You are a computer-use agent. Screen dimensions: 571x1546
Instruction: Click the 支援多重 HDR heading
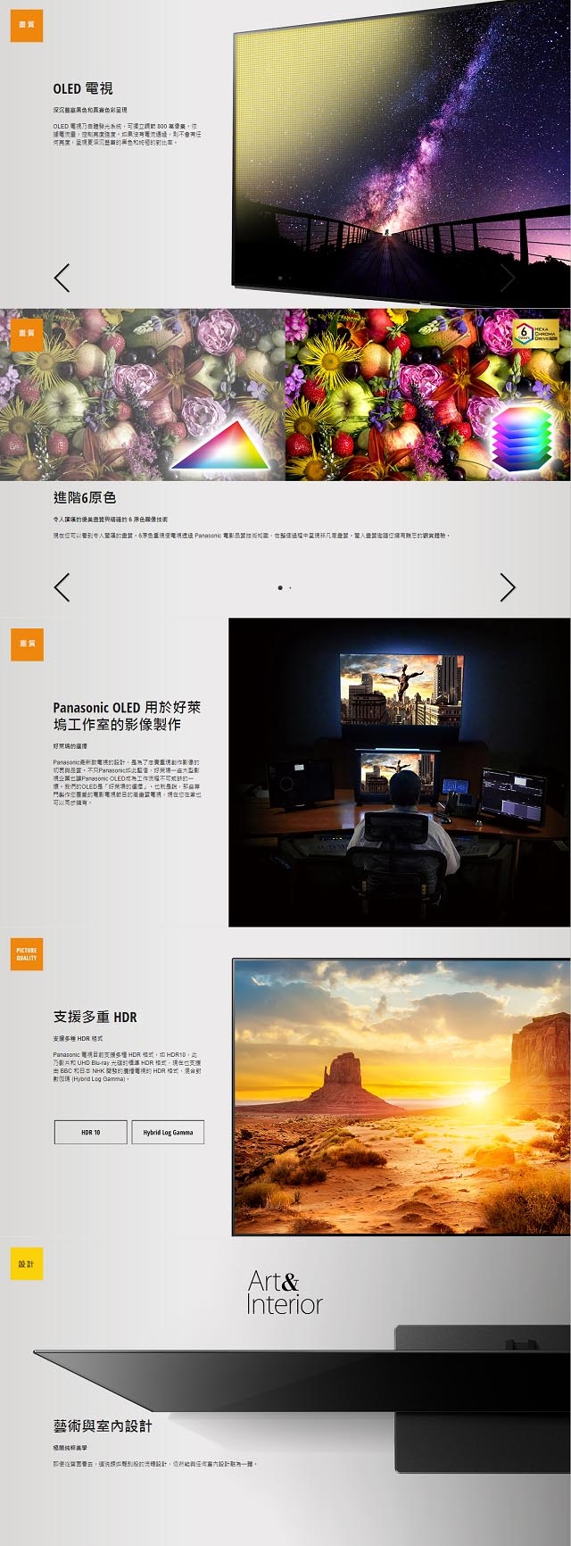(x=95, y=1017)
